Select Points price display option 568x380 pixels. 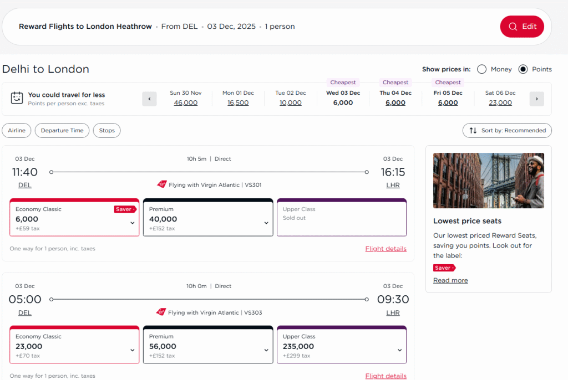coord(523,69)
